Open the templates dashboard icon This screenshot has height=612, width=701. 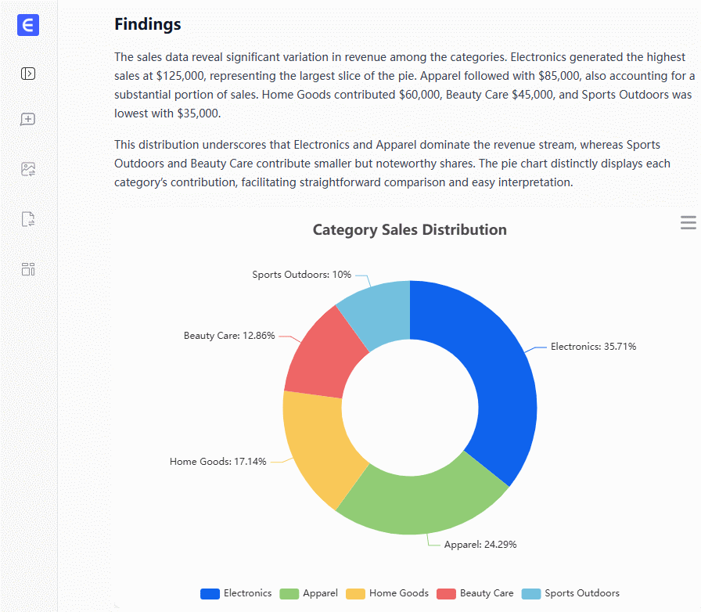point(28,270)
